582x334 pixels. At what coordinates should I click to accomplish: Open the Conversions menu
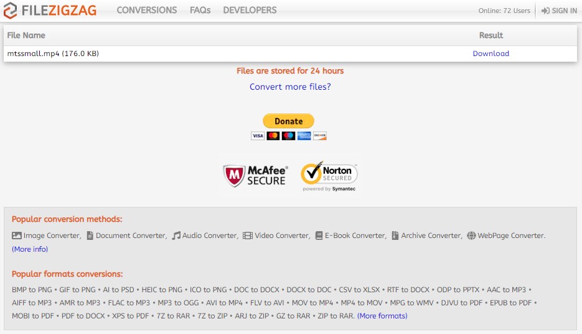147,10
